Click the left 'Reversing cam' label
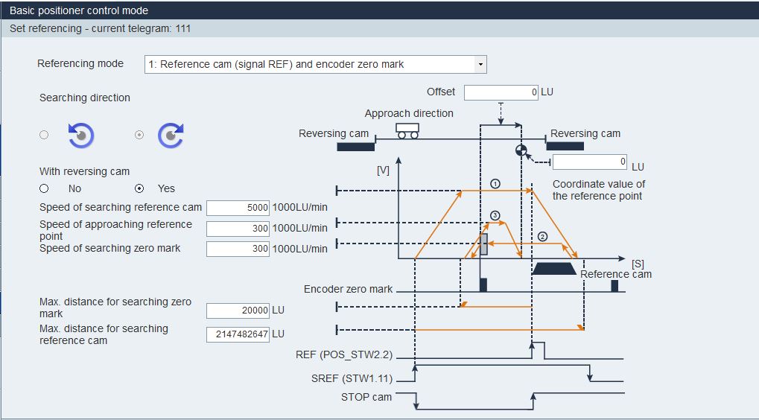The image size is (759, 420). pos(334,133)
